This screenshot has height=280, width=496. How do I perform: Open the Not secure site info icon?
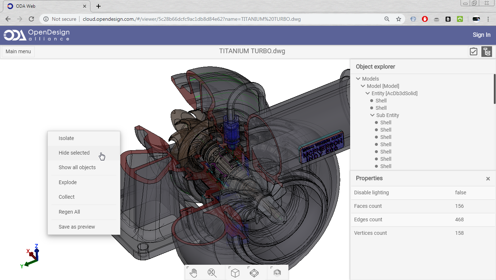click(x=46, y=19)
